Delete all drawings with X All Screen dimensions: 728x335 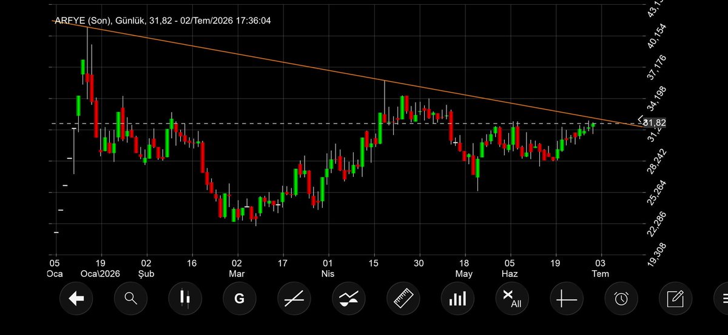coord(513,298)
